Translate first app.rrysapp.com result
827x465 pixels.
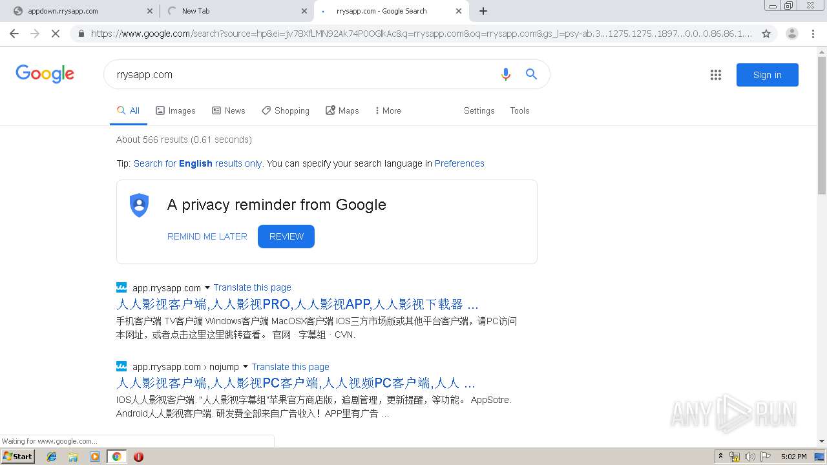(x=252, y=287)
